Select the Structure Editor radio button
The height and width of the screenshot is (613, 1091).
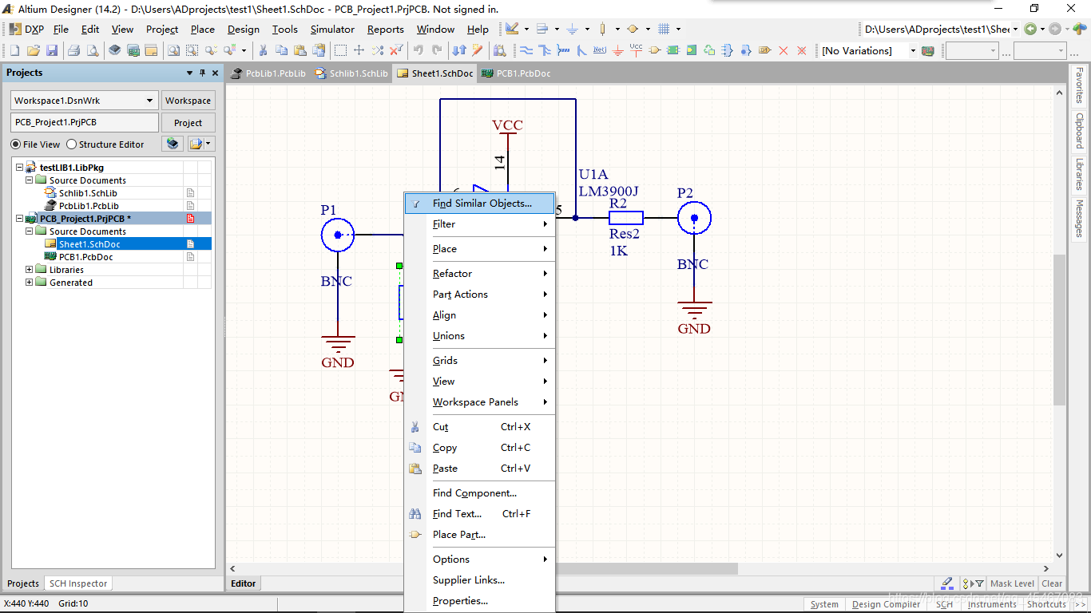coord(71,144)
